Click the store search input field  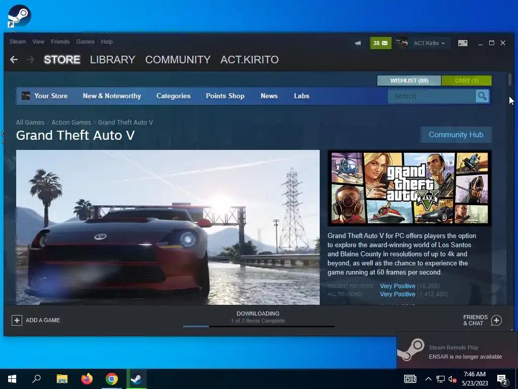[432, 96]
